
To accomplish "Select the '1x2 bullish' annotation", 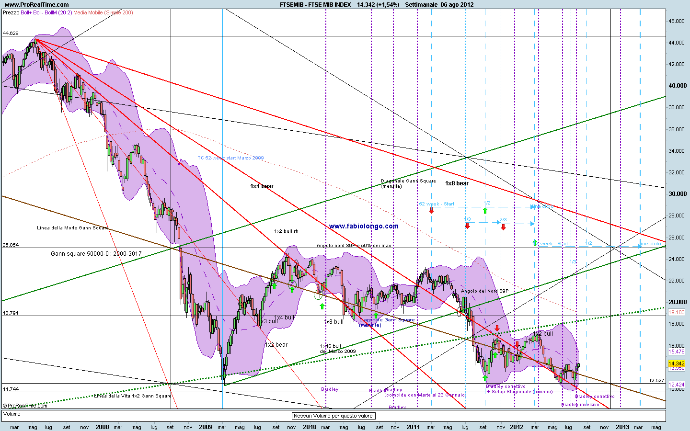I will tap(286, 231).
